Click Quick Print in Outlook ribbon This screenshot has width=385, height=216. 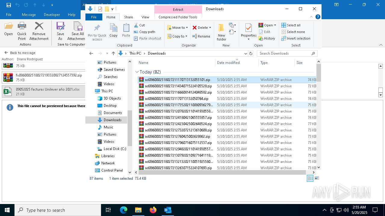(x=22, y=31)
